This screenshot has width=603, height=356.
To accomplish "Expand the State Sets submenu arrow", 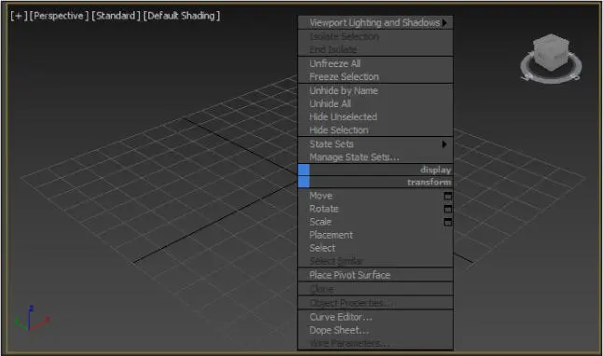I will coord(444,144).
